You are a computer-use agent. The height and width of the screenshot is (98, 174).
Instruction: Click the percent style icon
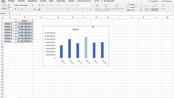79,9
